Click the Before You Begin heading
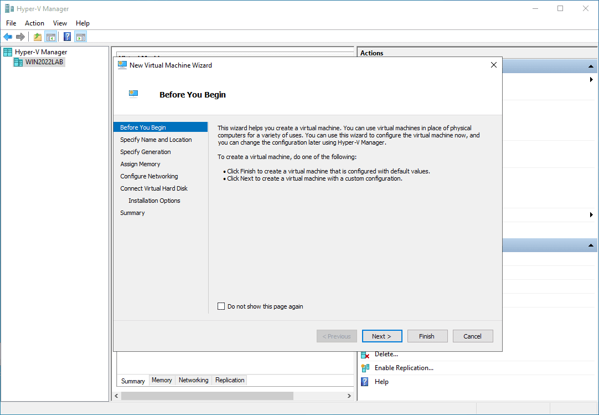 [193, 95]
